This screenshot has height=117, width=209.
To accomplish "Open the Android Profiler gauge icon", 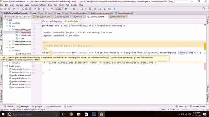I will (x=109, y=9).
